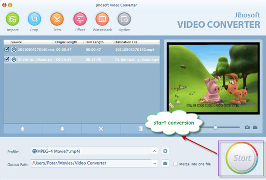
Task: Click the Import toolbar icon
Action: coord(12,19)
